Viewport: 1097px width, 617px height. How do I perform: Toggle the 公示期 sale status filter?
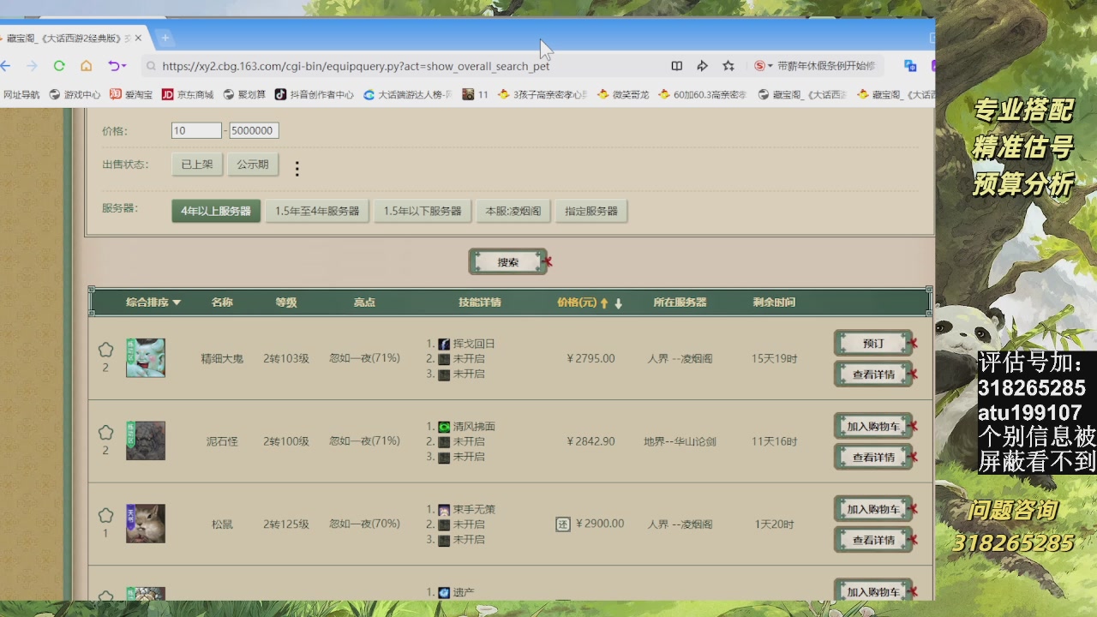(253, 165)
